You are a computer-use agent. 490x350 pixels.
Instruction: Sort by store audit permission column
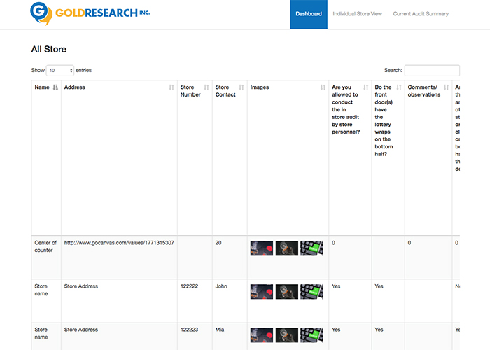[366, 87]
